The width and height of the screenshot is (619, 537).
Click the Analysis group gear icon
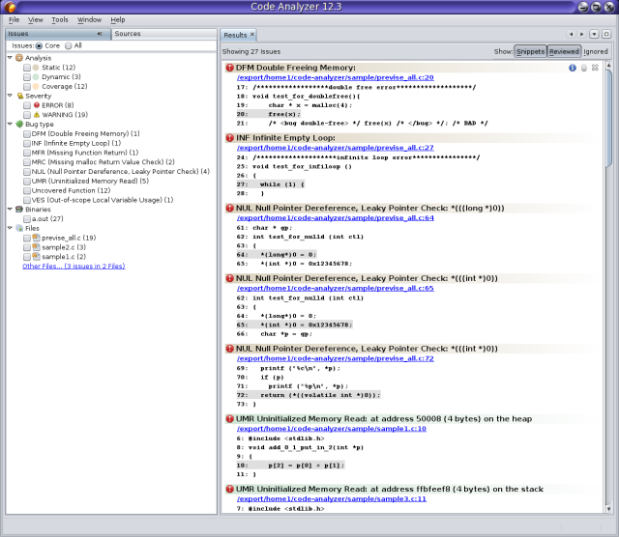point(19,58)
